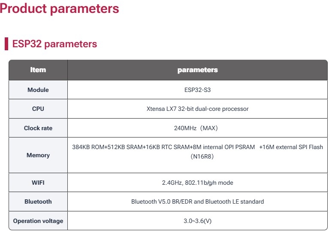Click the "Operation voltage" row label

click(x=38, y=221)
